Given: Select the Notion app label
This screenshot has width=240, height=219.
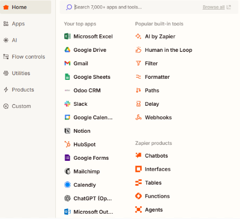Looking at the screenshot, I should click(x=82, y=131).
